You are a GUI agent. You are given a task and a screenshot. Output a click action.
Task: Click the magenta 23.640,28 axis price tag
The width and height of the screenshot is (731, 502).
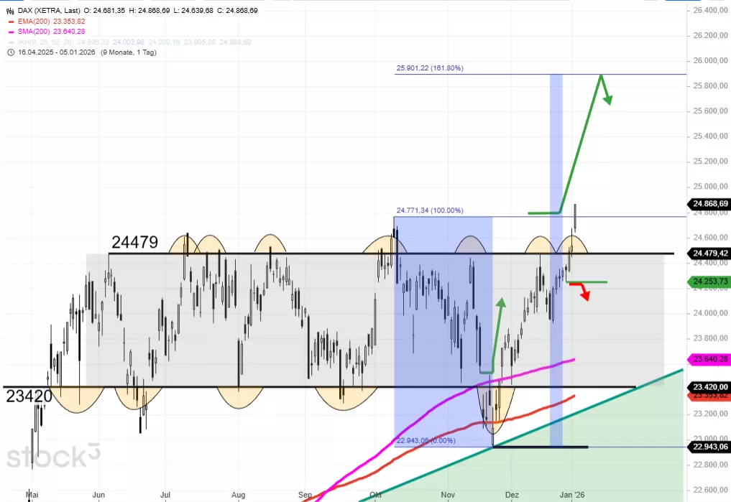709,359
